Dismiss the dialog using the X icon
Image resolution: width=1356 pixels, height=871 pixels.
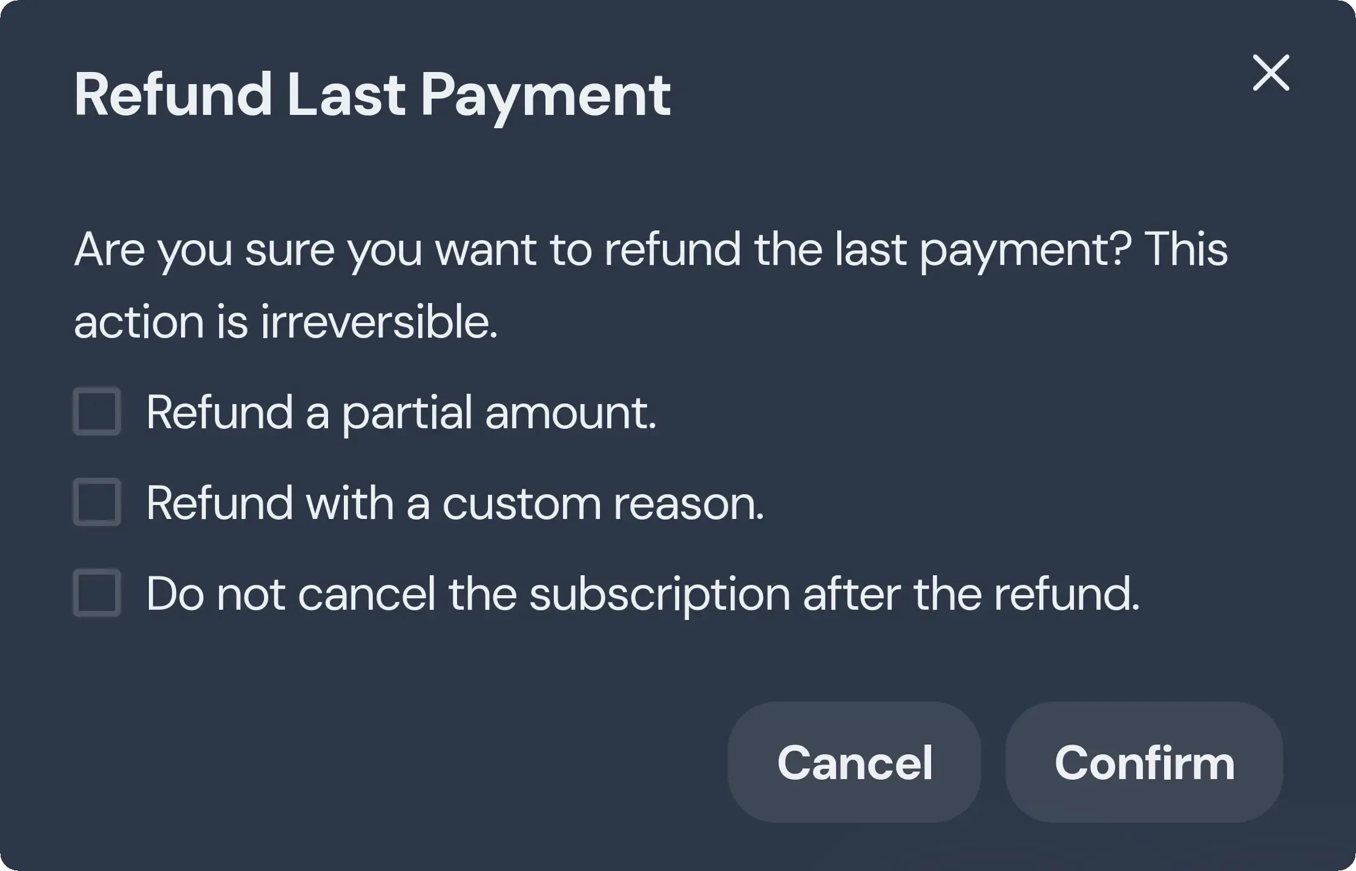1271,73
